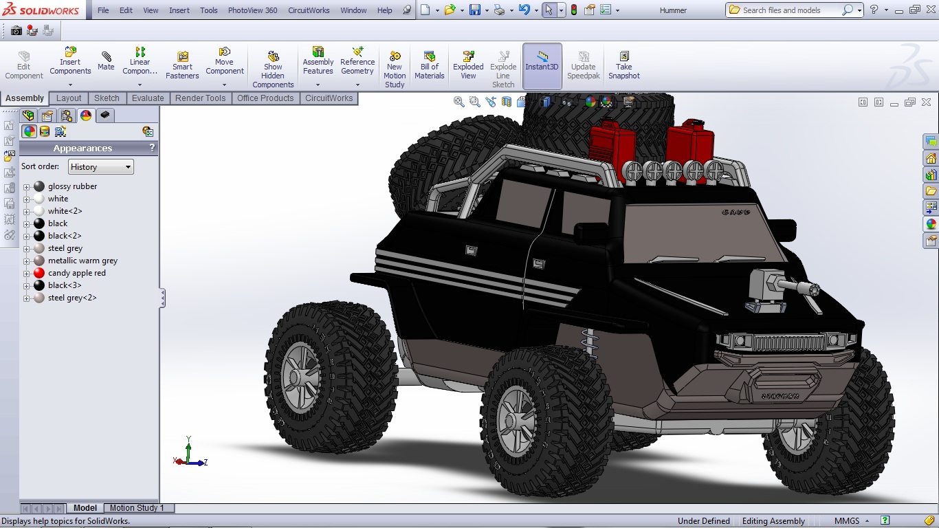Take Snapshot of the assembly
Viewport: 939px width, 528px height.
tap(624, 66)
